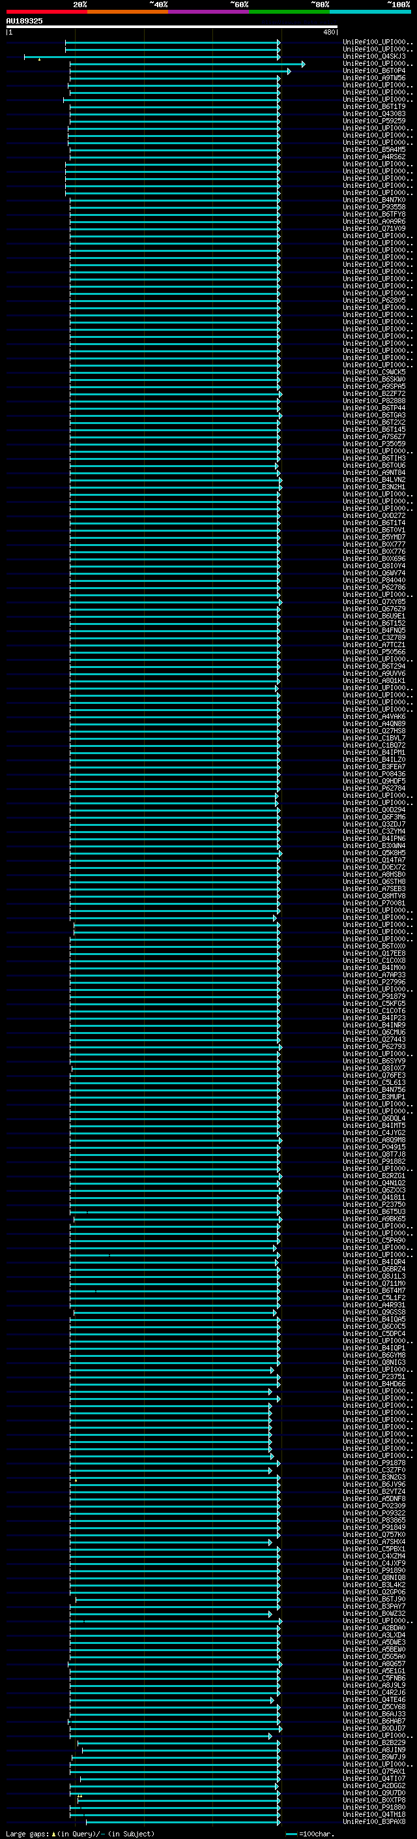Screen dimensions: 417x1839
Task: Select the UniRef100_Q676Z9 label
Action: coord(374,609)
